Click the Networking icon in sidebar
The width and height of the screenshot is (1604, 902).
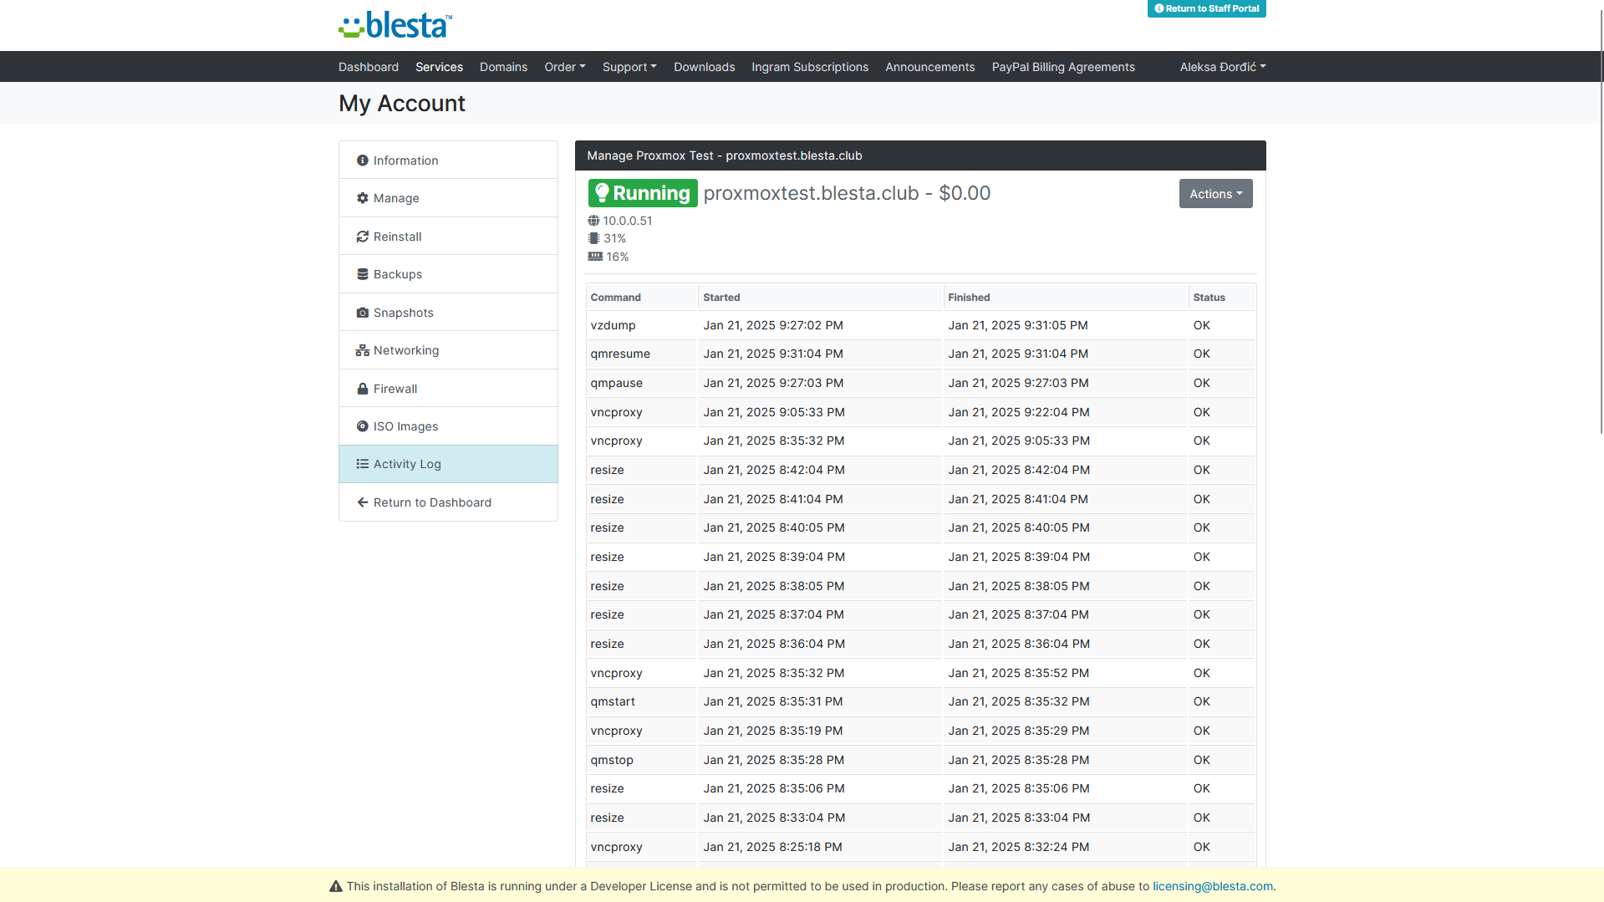click(x=362, y=350)
